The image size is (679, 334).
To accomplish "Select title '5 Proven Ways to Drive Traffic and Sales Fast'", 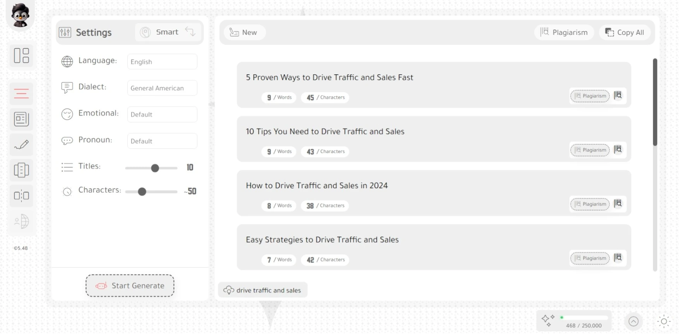I will [x=330, y=77].
